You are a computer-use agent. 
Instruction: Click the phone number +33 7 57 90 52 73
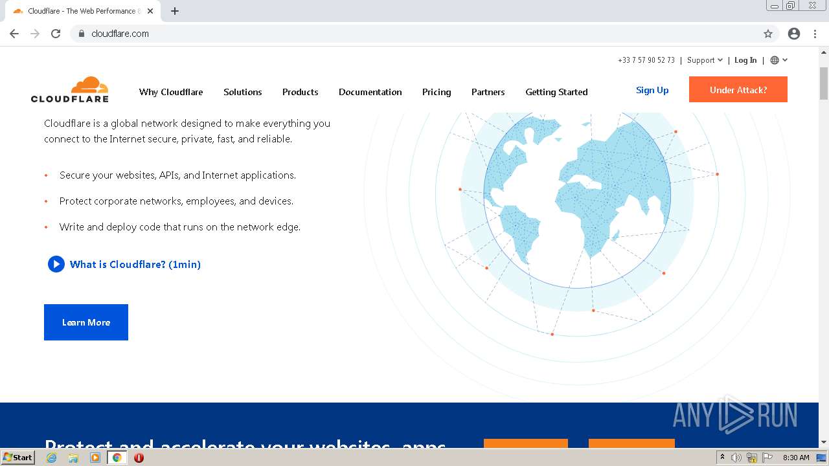click(646, 60)
